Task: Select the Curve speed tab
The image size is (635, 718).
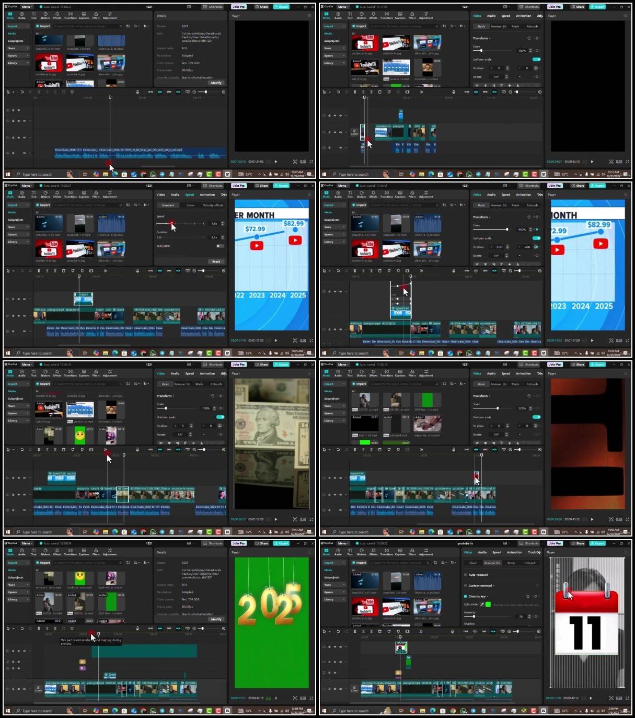Action: pos(190,205)
